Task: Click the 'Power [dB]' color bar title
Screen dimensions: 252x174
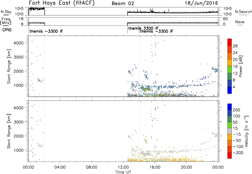Action: point(241,66)
